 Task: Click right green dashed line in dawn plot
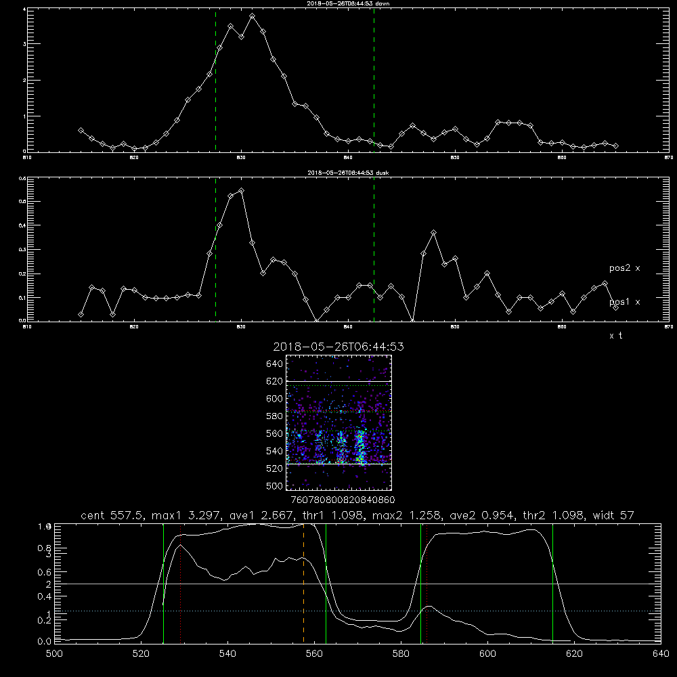click(374, 80)
